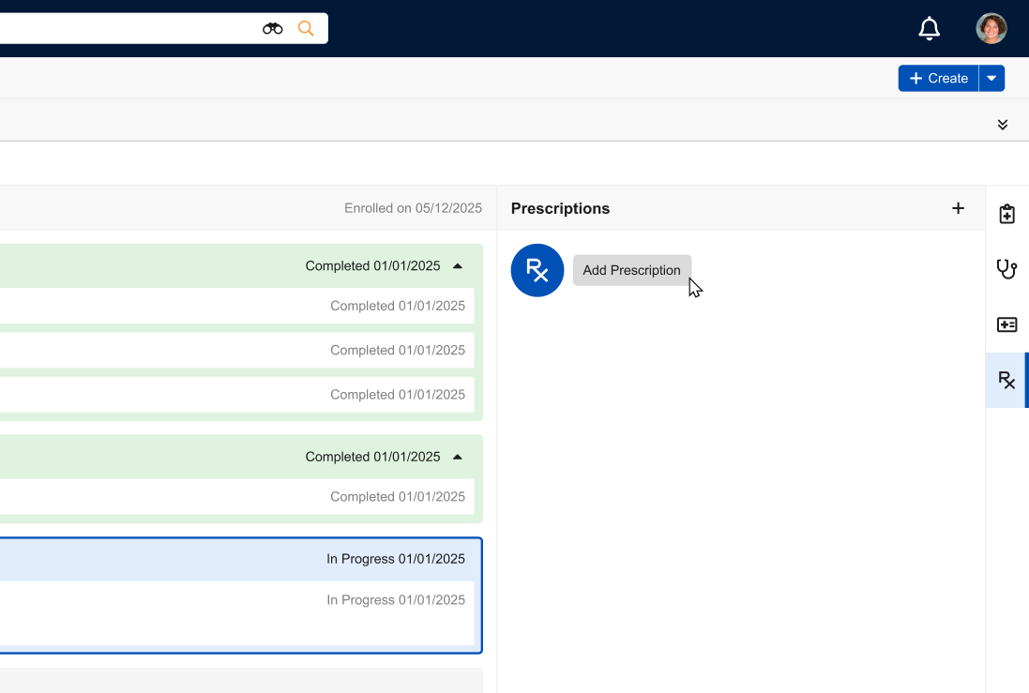
Task: Open the Create dropdown arrow
Action: coord(991,79)
